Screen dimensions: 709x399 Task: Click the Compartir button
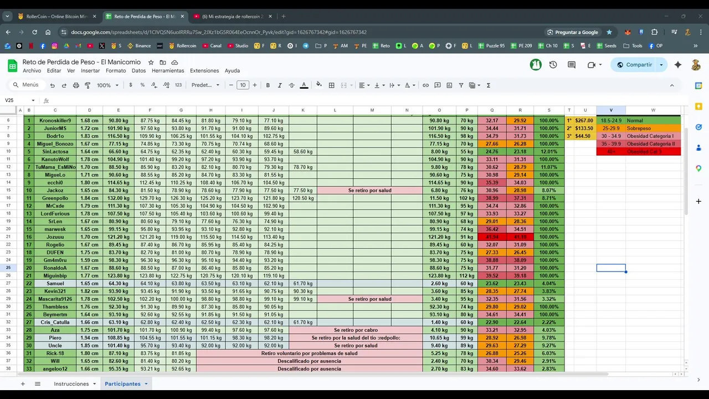pyautogui.click(x=634, y=65)
